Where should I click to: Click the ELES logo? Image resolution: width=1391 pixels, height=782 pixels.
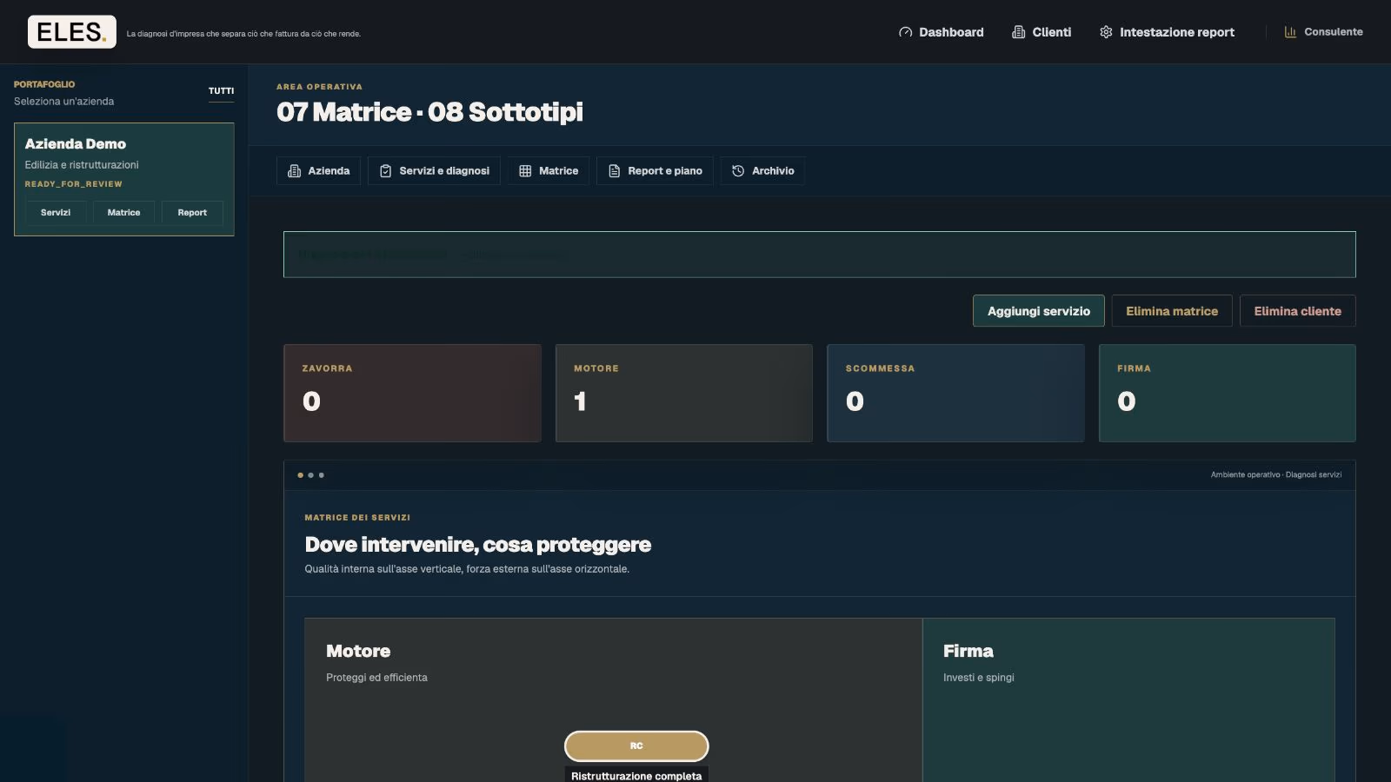point(71,32)
